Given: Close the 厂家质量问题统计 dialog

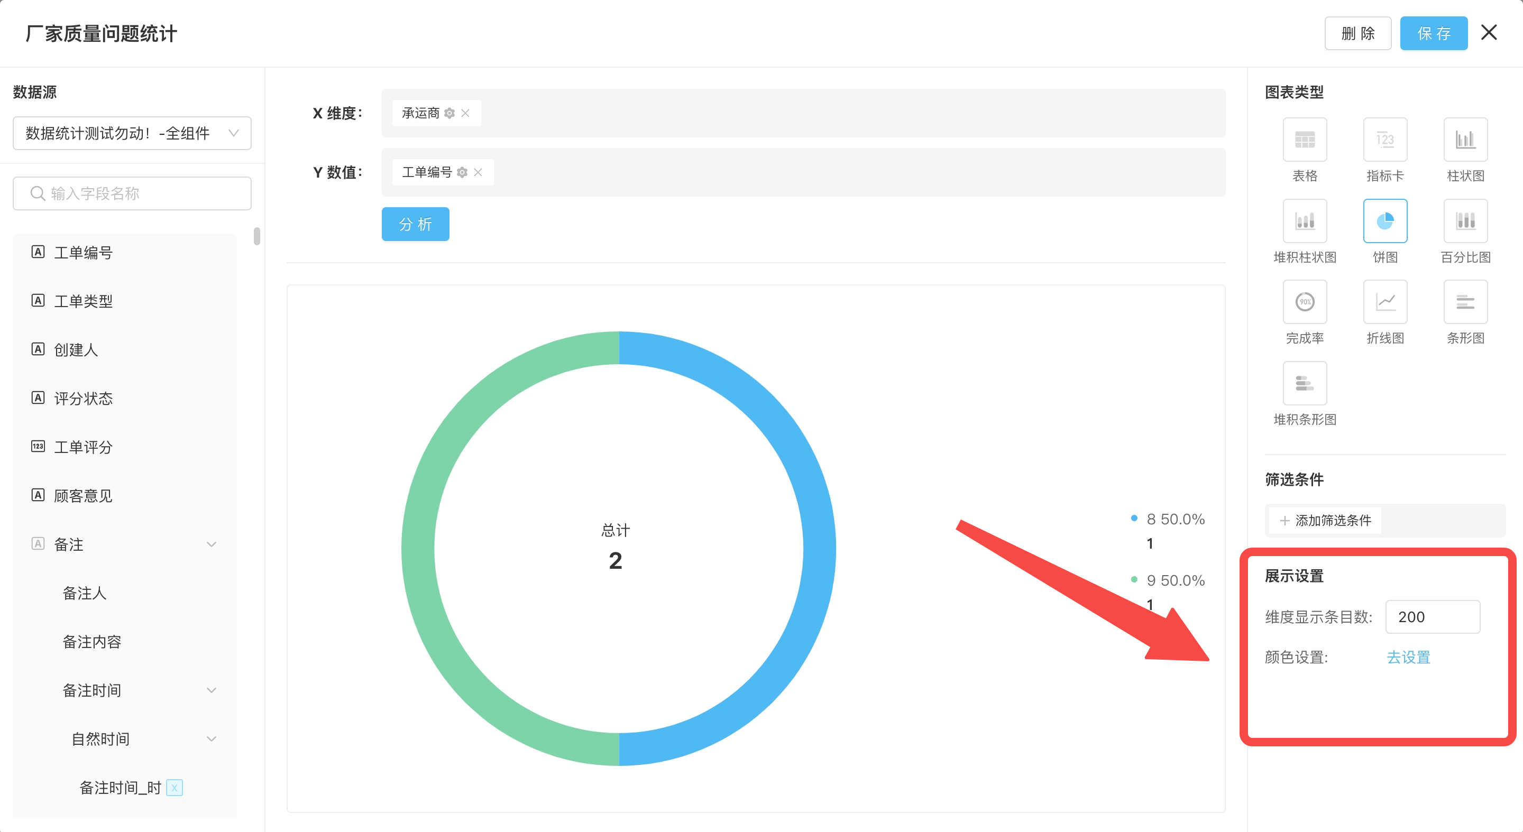Looking at the screenshot, I should [x=1489, y=32].
